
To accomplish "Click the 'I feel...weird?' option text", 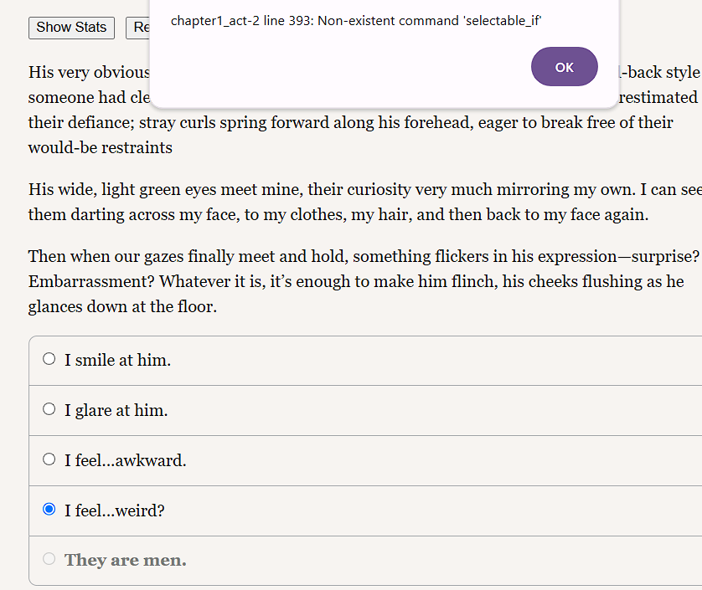I will [x=114, y=510].
